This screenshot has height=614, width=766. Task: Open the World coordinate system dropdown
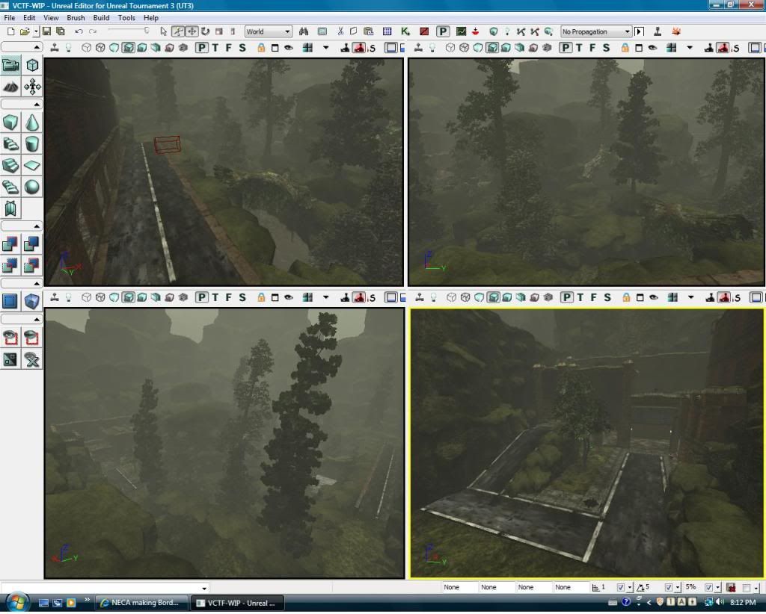[269, 31]
